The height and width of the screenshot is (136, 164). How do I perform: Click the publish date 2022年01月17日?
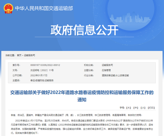click(39, 75)
